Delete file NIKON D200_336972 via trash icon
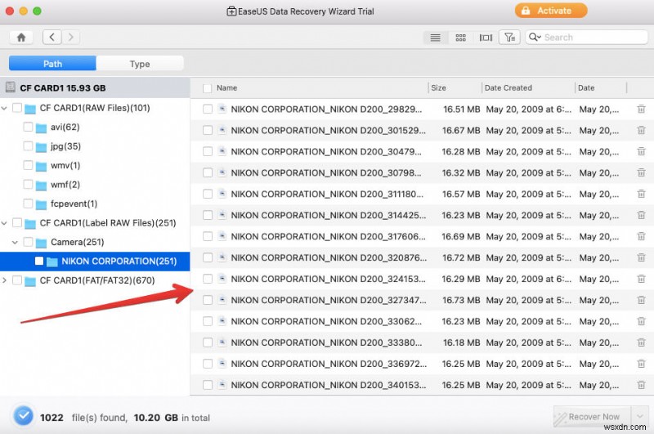The height and width of the screenshot is (434, 654). pyautogui.click(x=641, y=364)
